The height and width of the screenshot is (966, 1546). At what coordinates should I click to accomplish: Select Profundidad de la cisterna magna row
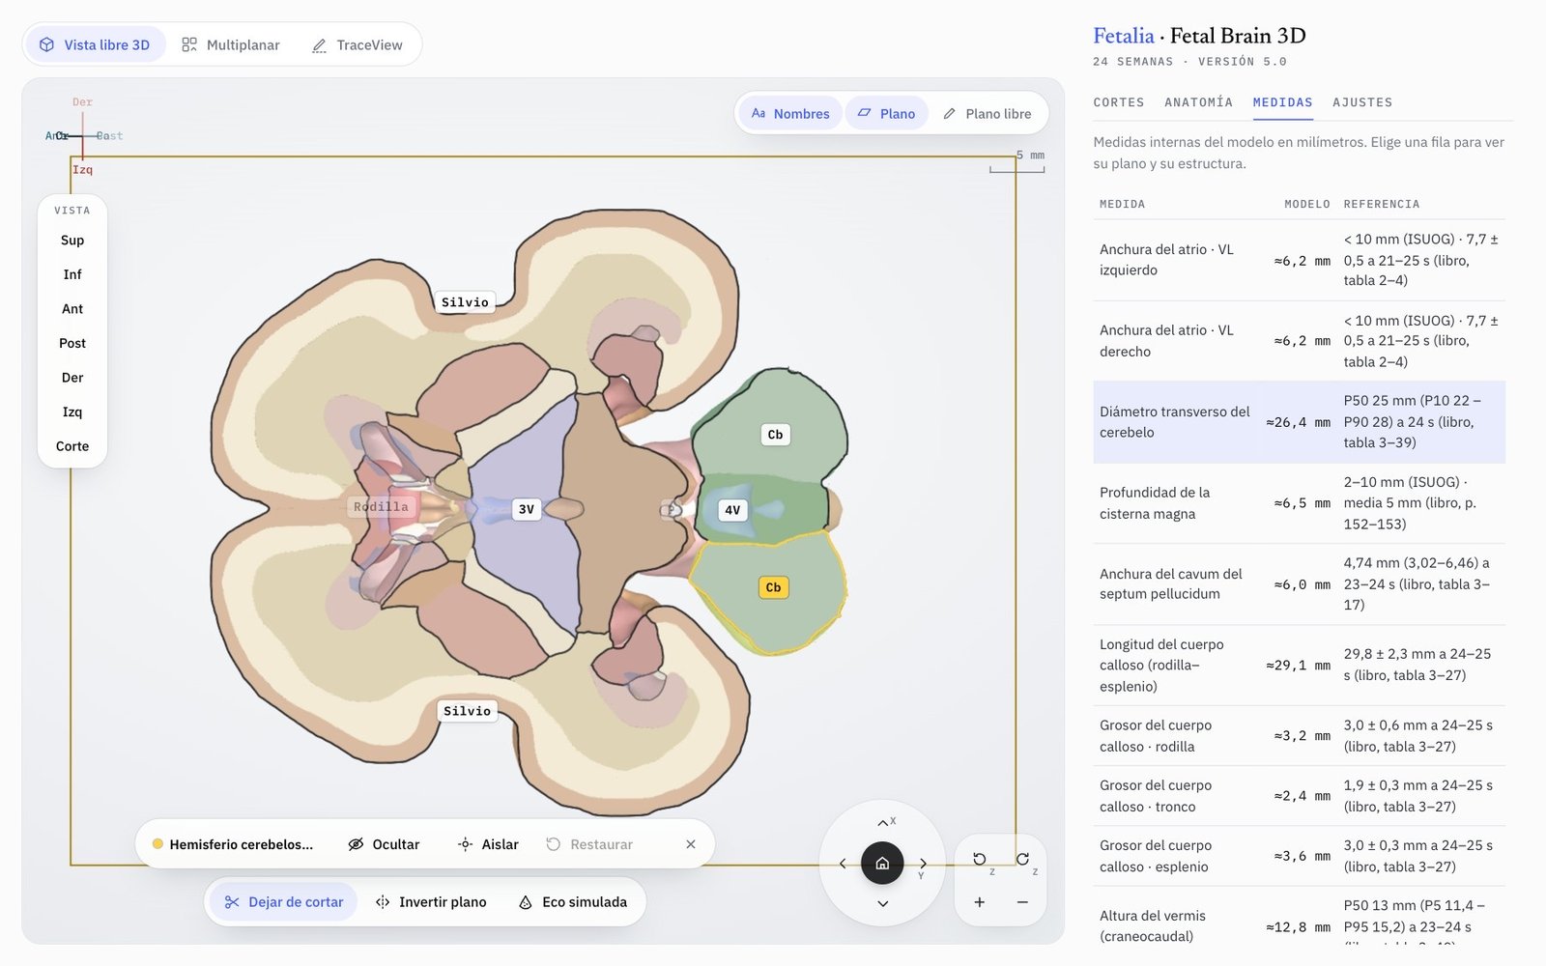pyautogui.click(x=1300, y=503)
